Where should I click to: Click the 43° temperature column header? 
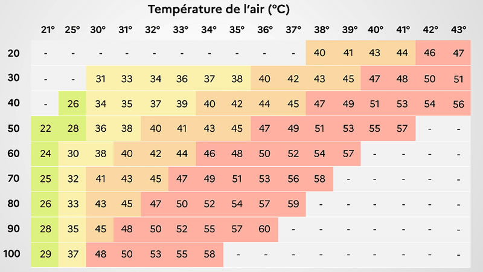pos(458,30)
